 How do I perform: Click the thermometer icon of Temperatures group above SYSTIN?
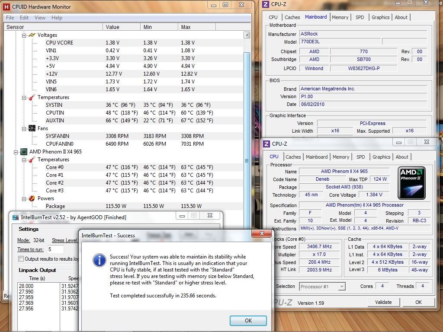[32, 97]
